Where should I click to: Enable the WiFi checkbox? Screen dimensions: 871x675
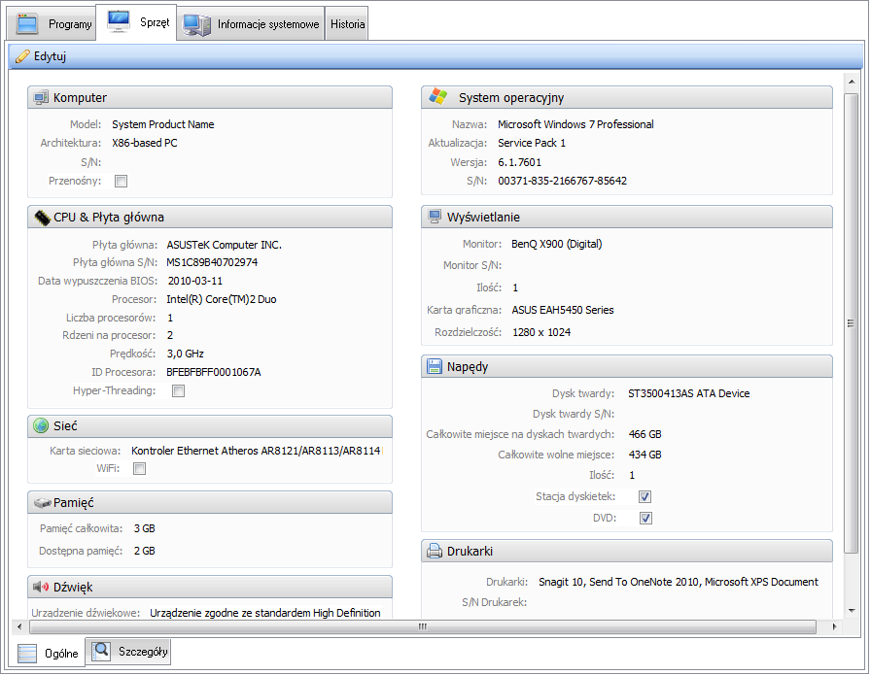click(x=139, y=468)
